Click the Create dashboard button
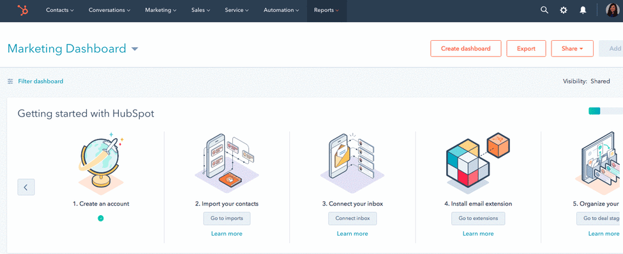This screenshot has width=623, height=254. tap(466, 49)
